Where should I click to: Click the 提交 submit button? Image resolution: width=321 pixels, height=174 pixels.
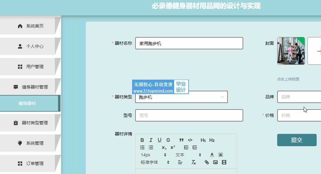pos(297,140)
